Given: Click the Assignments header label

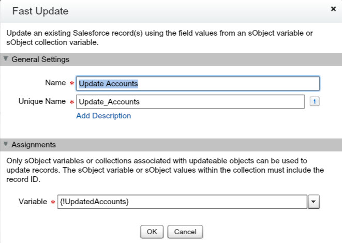Looking at the screenshot, I should pyautogui.click(x=34, y=145).
